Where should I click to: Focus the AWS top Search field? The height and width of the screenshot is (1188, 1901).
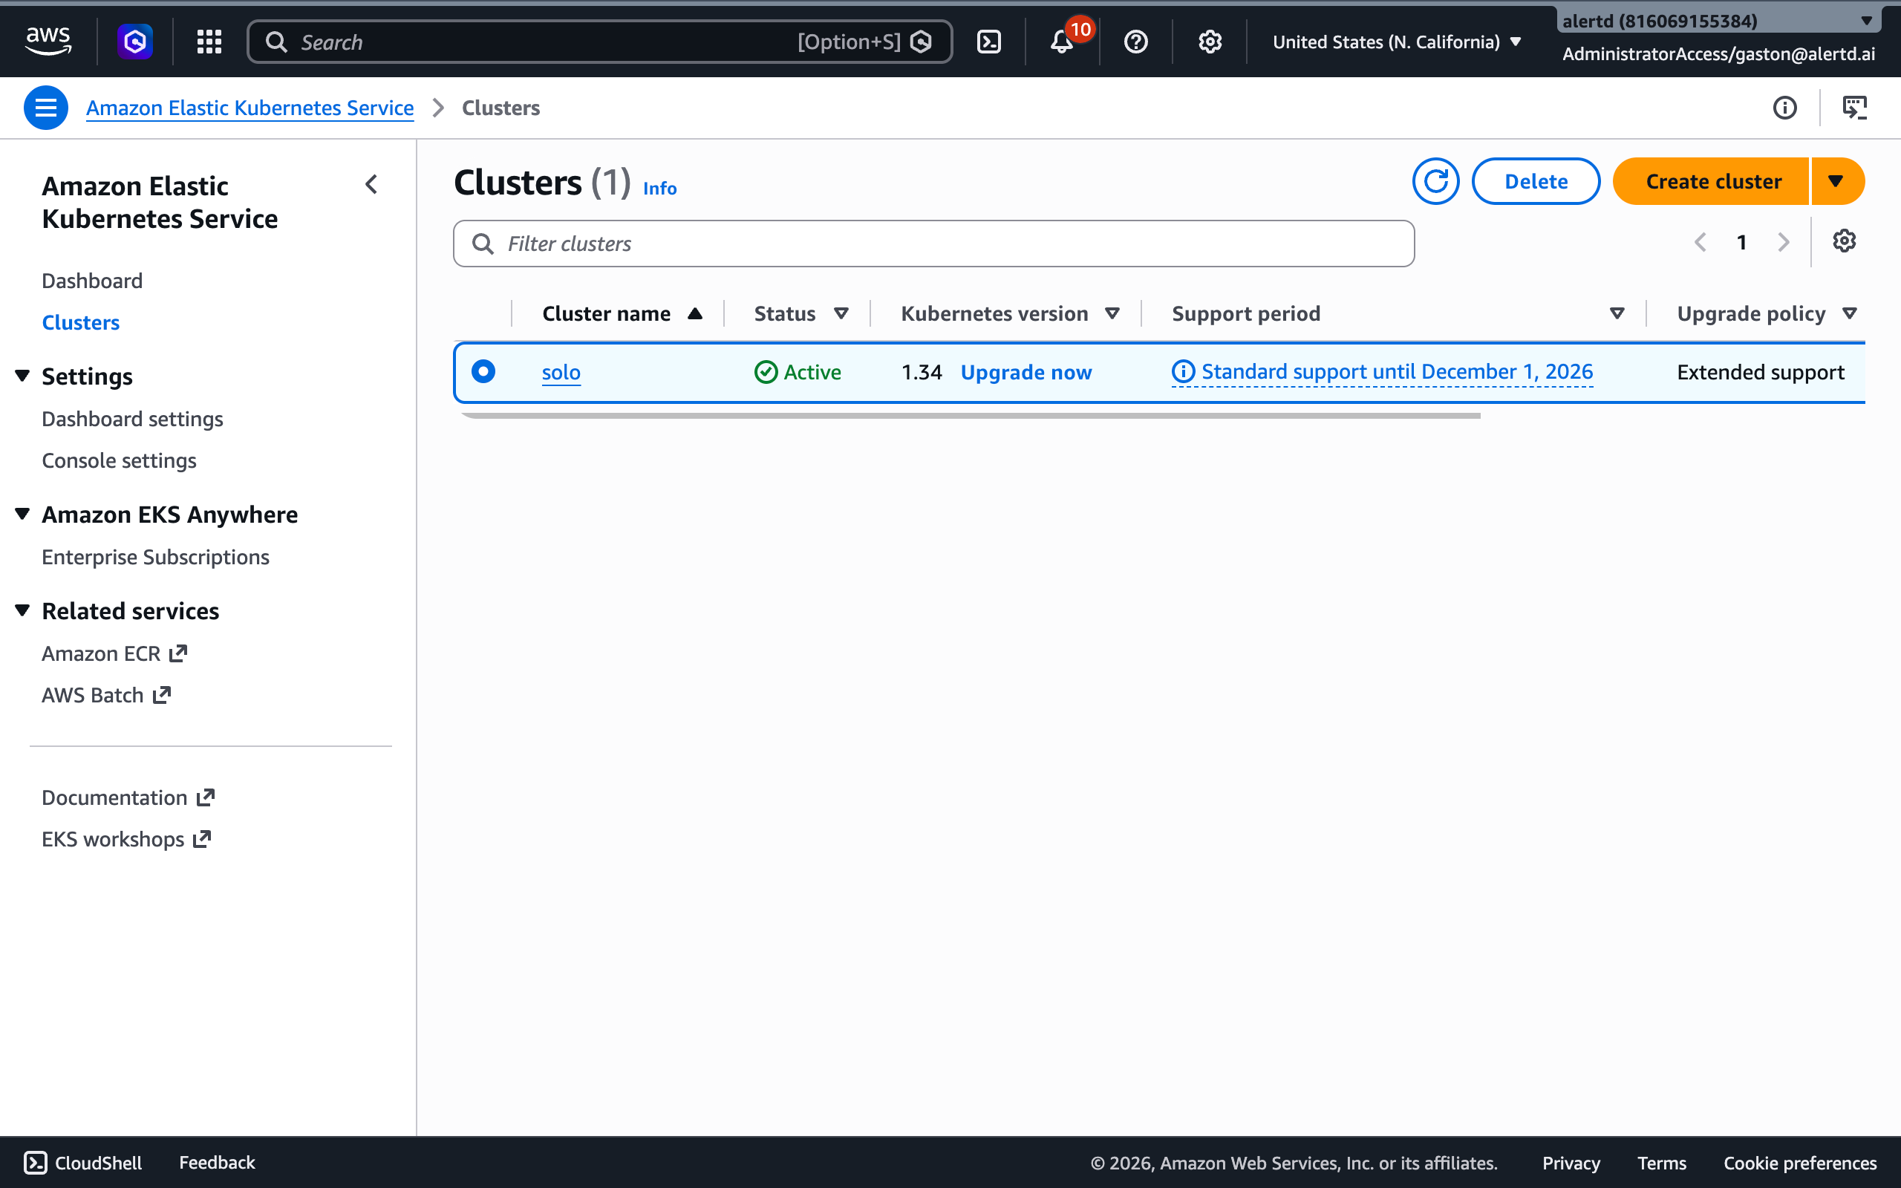point(599,42)
